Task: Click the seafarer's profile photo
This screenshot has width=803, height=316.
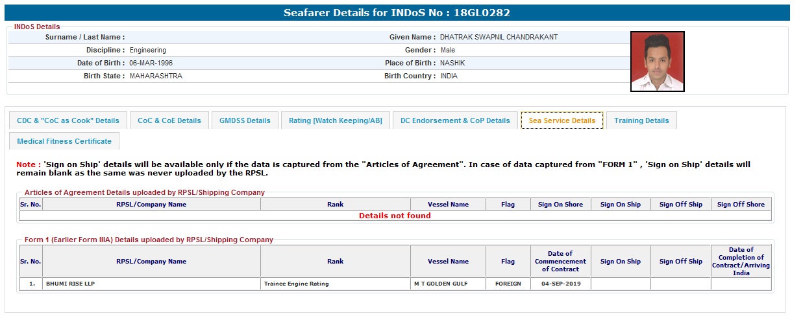Action: click(x=657, y=62)
